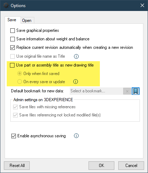The height and width of the screenshot is (173, 148).
Task: Confirm settings with the OK button
Action: click(101, 166)
